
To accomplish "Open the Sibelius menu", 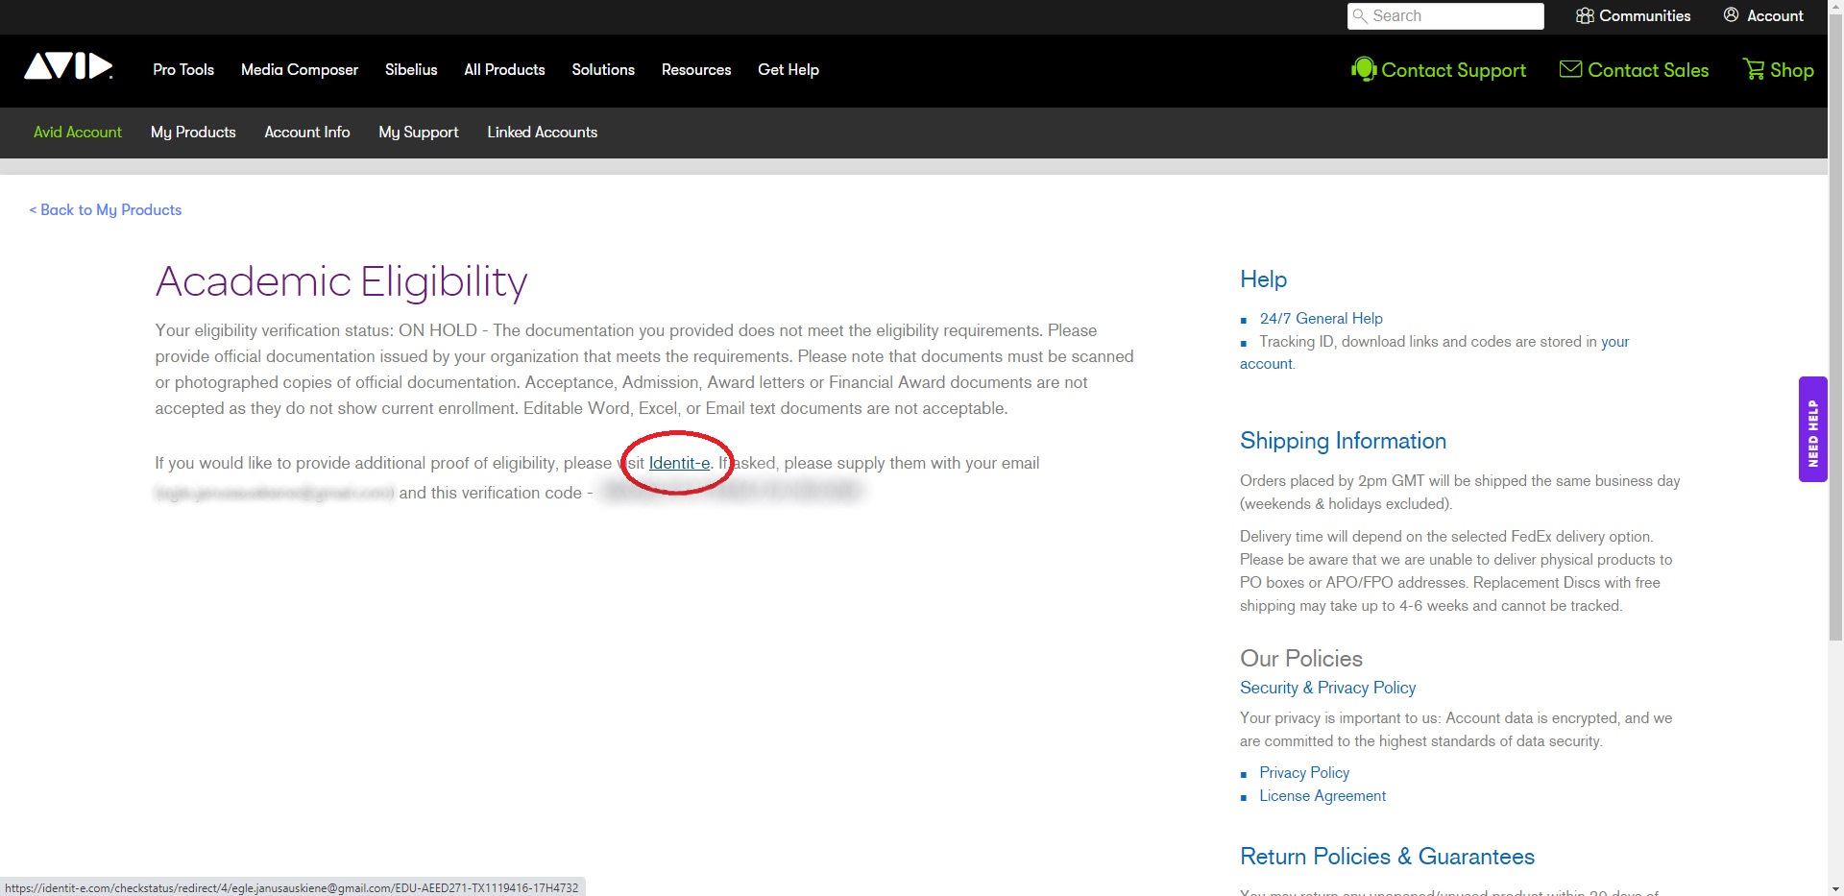I will click(411, 69).
